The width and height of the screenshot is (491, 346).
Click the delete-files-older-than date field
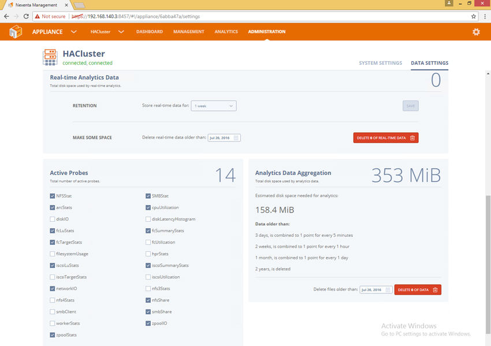pyautogui.click(x=376, y=289)
